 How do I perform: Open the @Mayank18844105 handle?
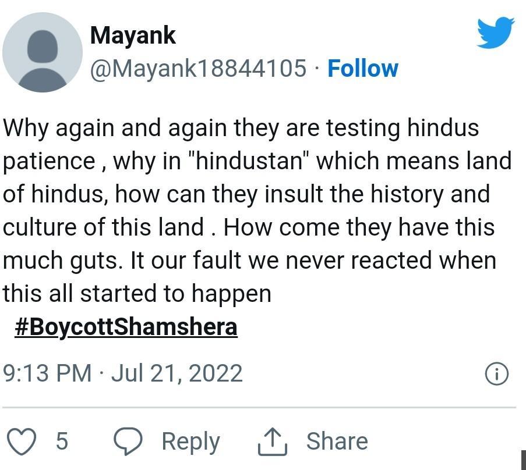tap(198, 69)
